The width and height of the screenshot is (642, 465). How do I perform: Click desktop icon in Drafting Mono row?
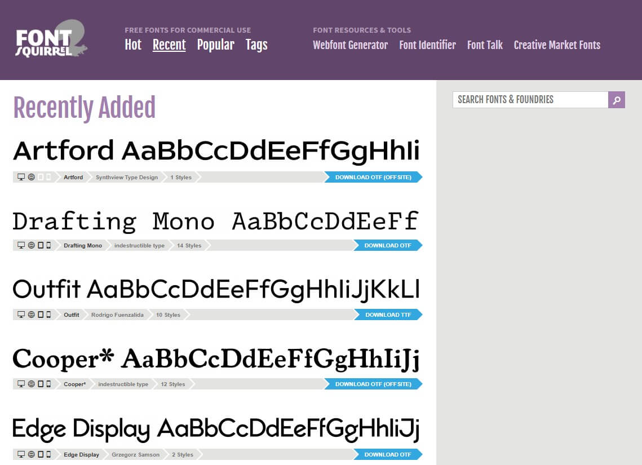pos(21,245)
